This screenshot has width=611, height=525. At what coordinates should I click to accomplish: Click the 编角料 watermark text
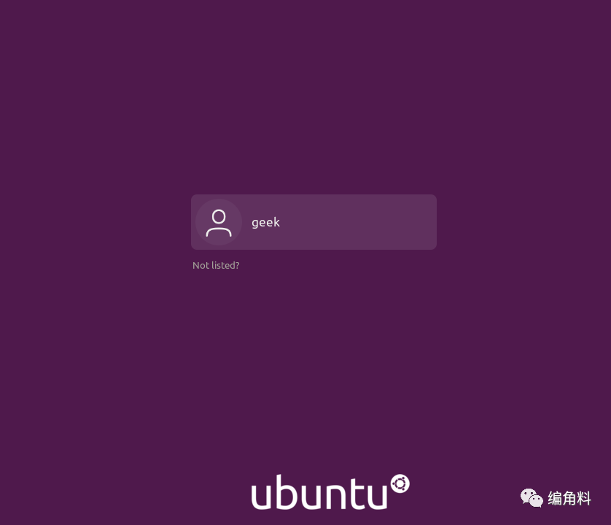point(569,498)
